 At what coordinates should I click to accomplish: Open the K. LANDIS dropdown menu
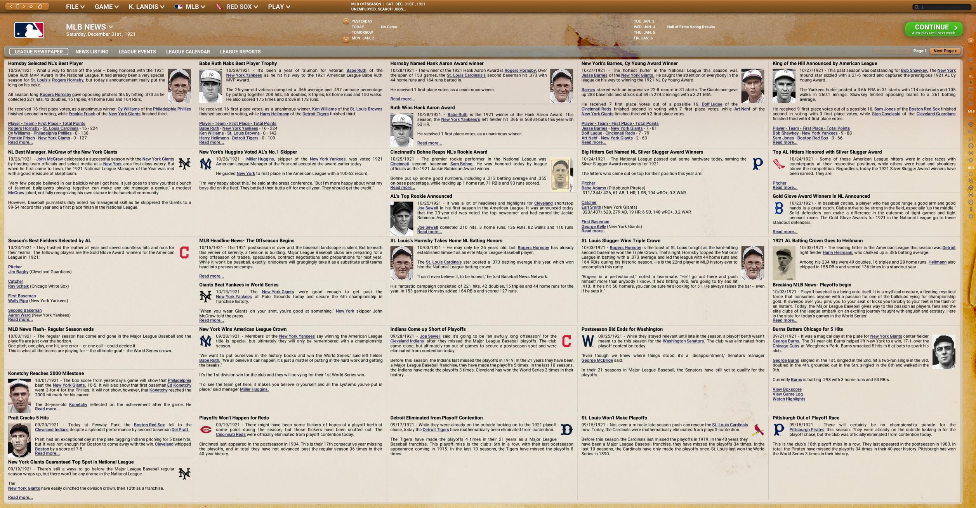(146, 7)
